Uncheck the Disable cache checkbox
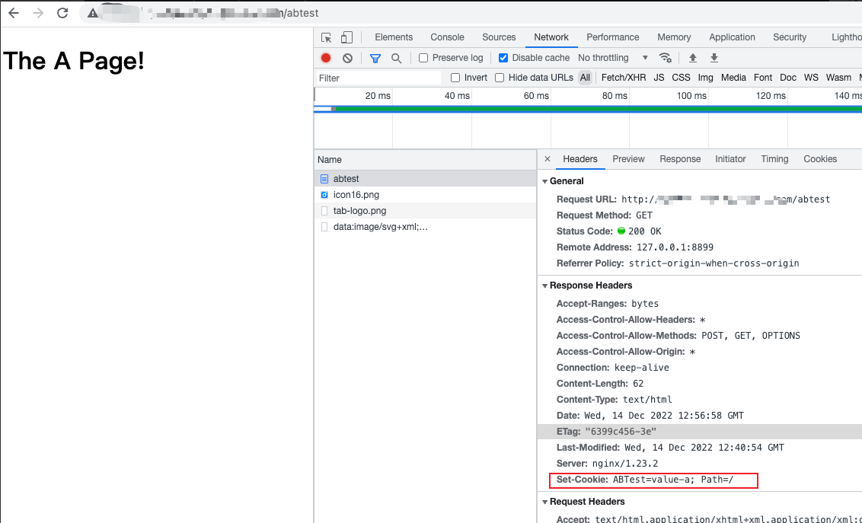This screenshot has width=862, height=523. pos(503,58)
